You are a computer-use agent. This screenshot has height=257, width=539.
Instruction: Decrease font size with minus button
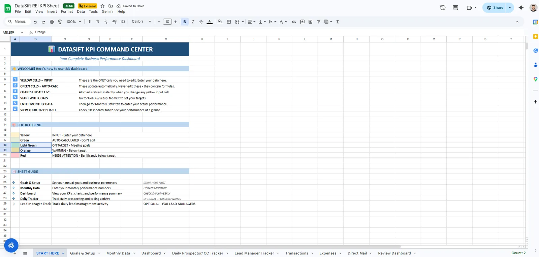pos(159,22)
